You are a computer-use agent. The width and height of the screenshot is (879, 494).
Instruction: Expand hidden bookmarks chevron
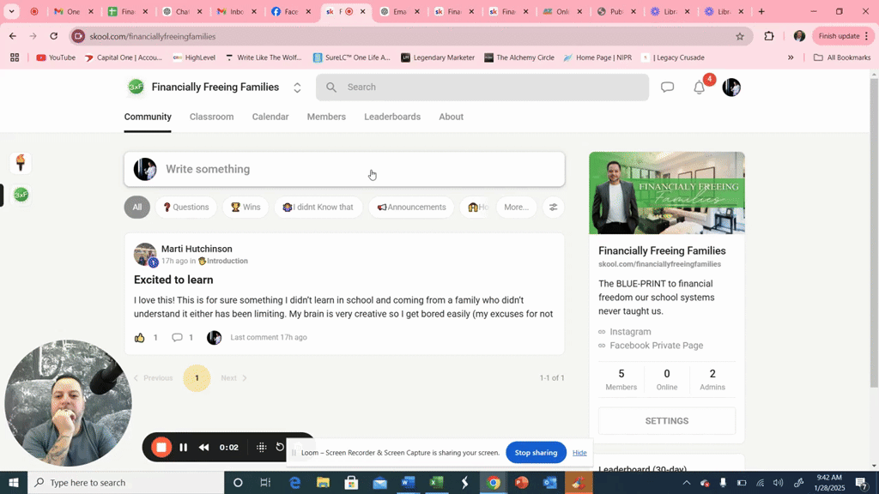[x=791, y=57]
